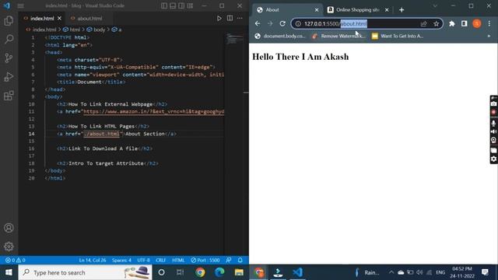Open the Amazon link in line 11
The height and width of the screenshot is (280, 498).
[154, 111]
